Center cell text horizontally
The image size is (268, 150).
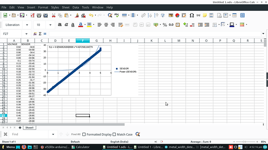[106, 25]
